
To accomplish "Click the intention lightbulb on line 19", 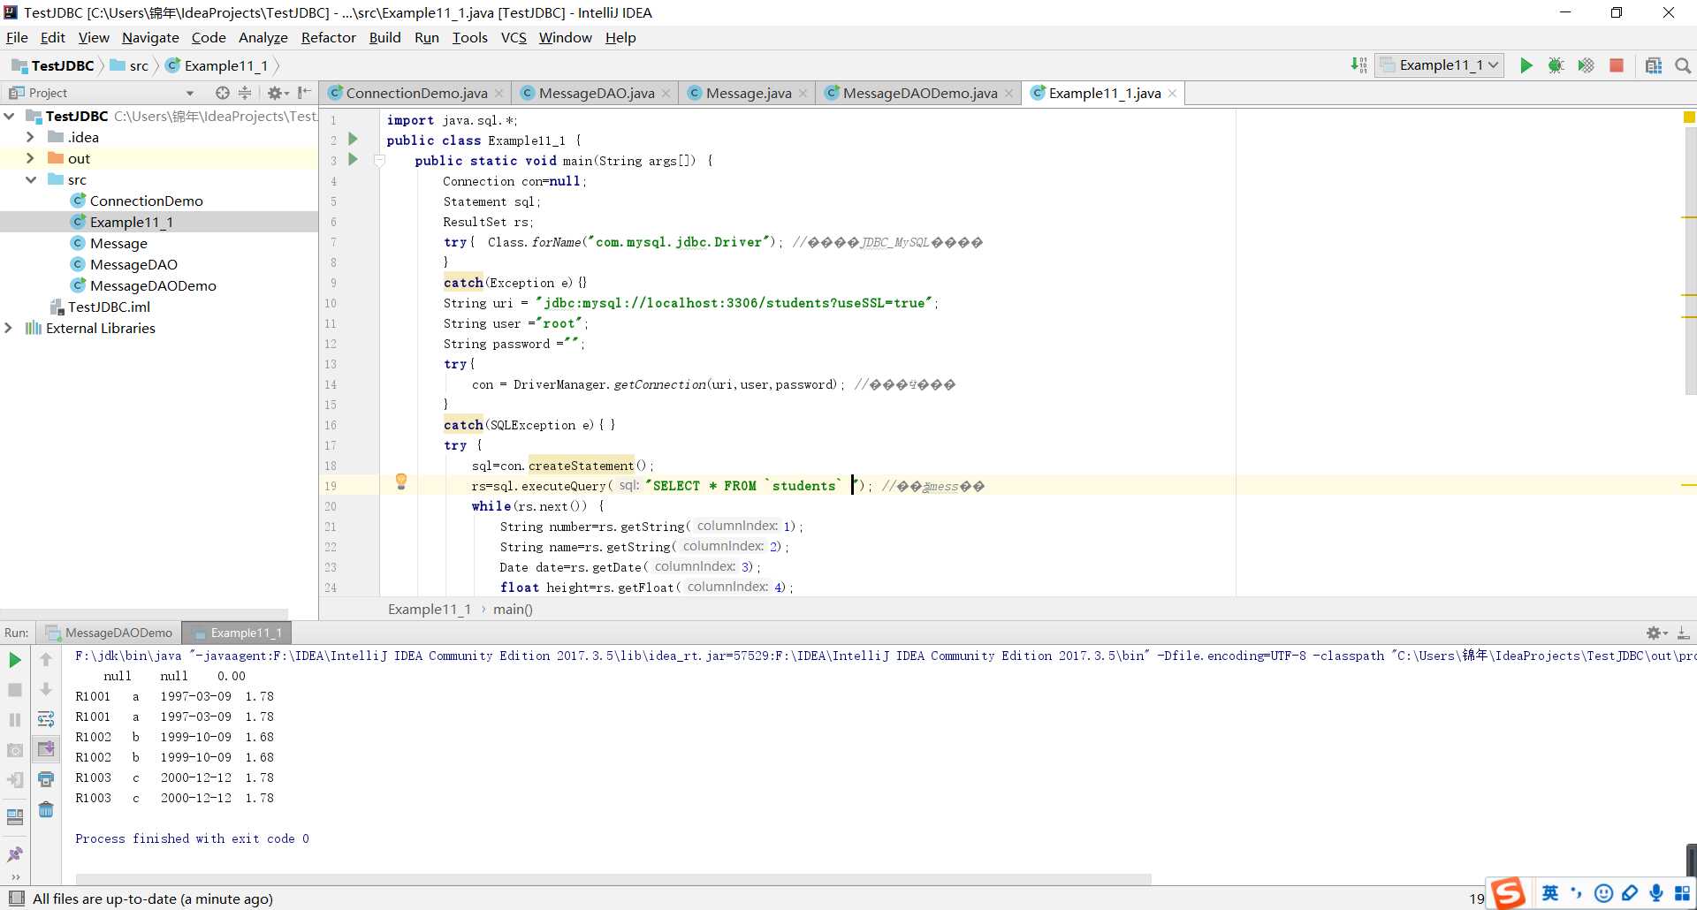I will [x=400, y=482].
